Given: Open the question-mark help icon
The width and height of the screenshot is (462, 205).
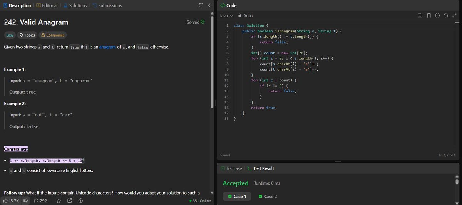Looking at the screenshot, I should (80, 201).
